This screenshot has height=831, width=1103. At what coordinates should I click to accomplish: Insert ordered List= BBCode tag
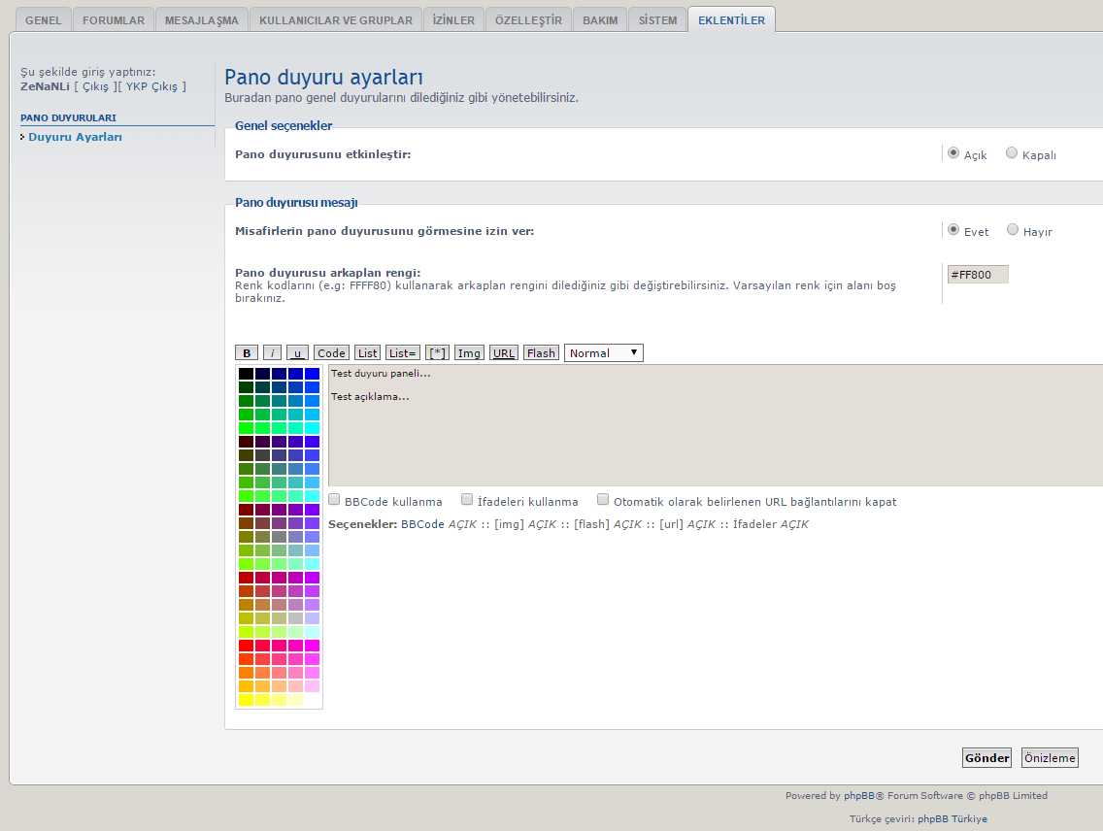tap(402, 353)
